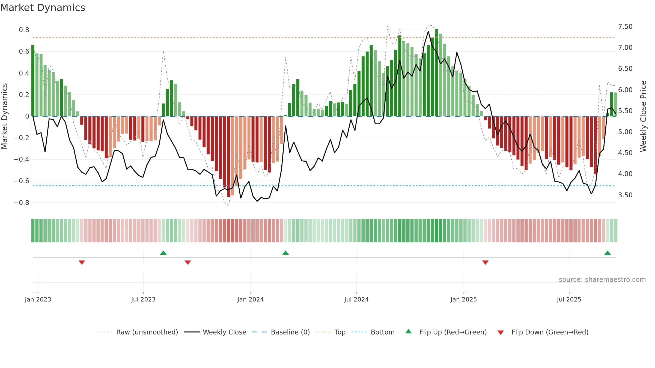Click the Jul 2025 axis label

point(569,299)
